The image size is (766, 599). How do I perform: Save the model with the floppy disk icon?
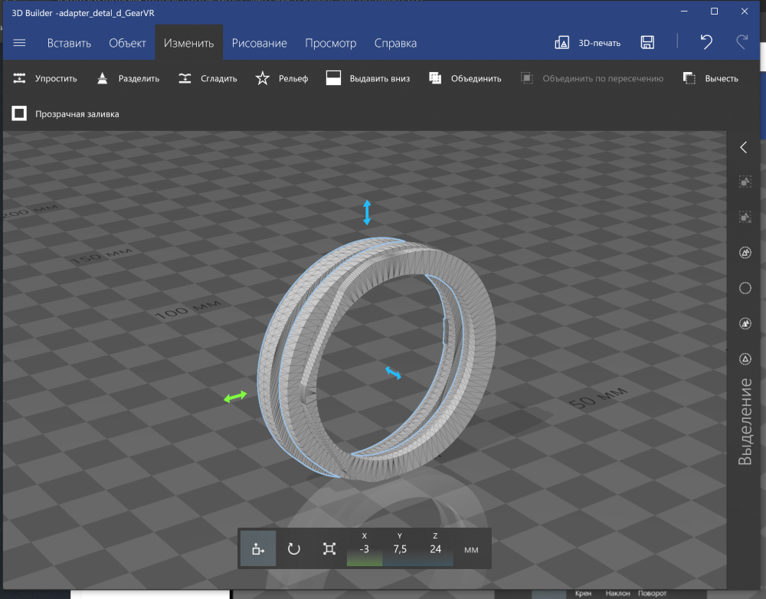click(647, 43)
